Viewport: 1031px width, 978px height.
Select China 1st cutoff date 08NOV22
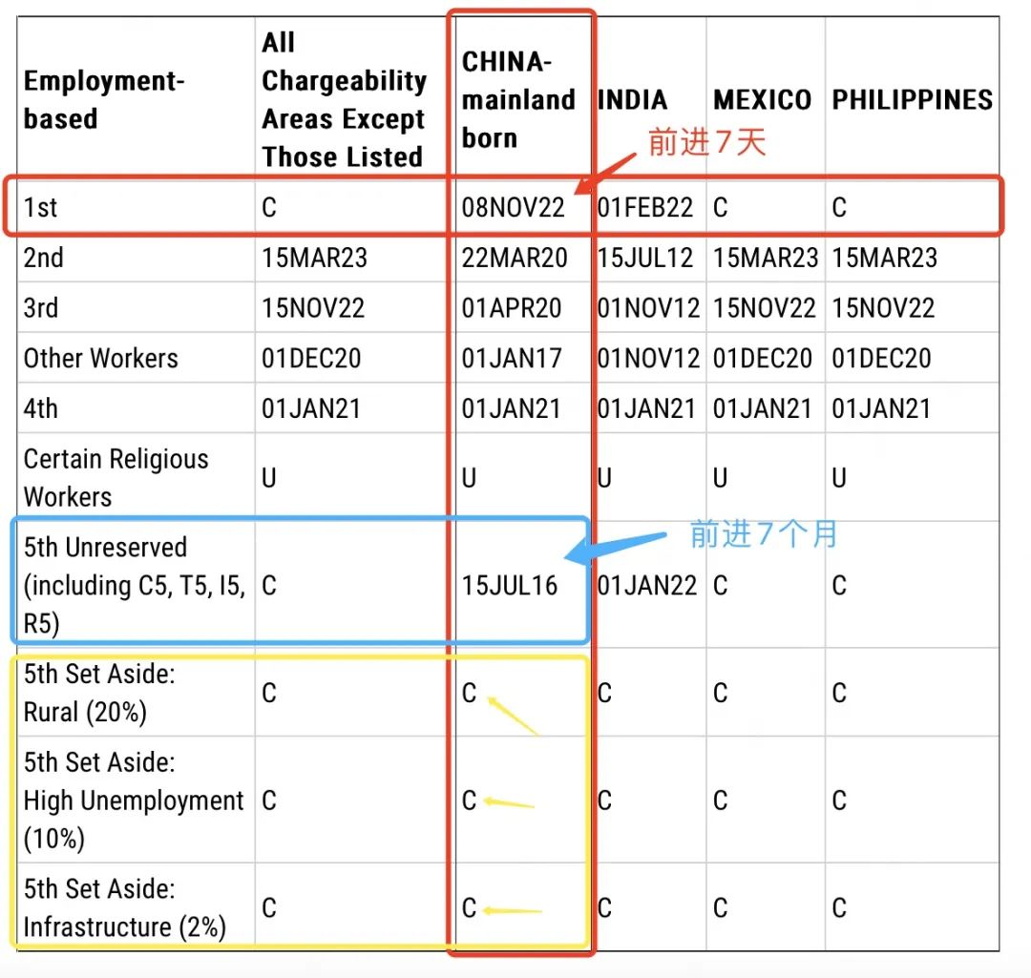pos(513,207)
